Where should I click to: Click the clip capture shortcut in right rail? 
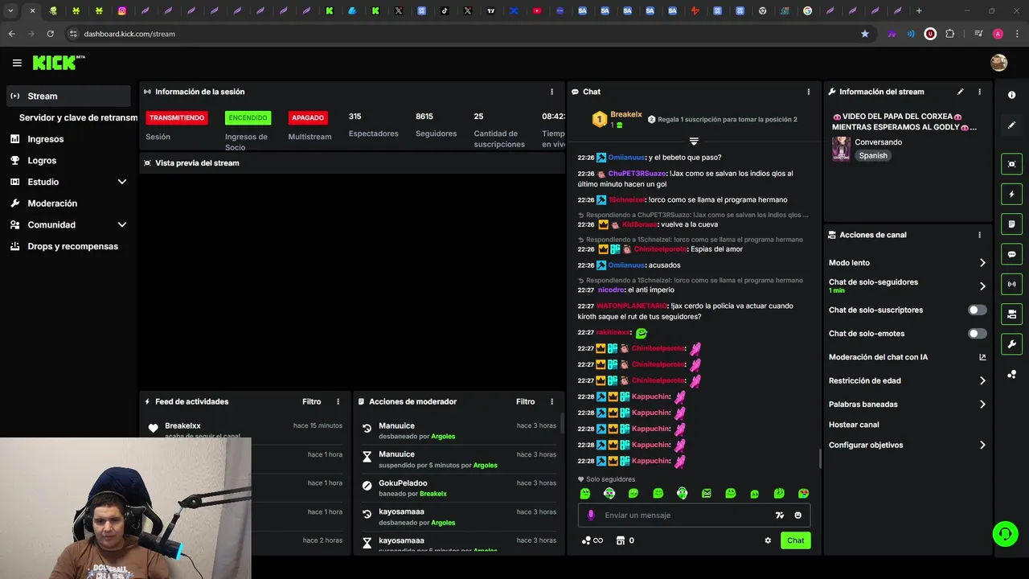(1011, 164)
